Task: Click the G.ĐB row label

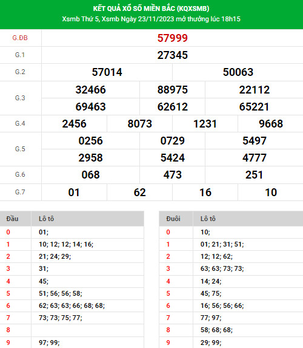Action: coord(20,38)
